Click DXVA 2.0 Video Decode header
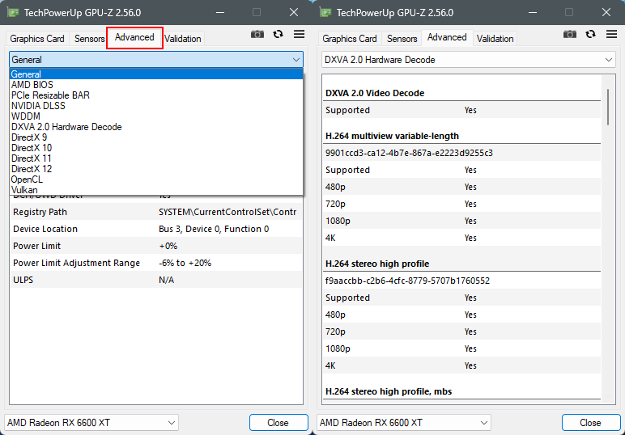 coord(375,93)
